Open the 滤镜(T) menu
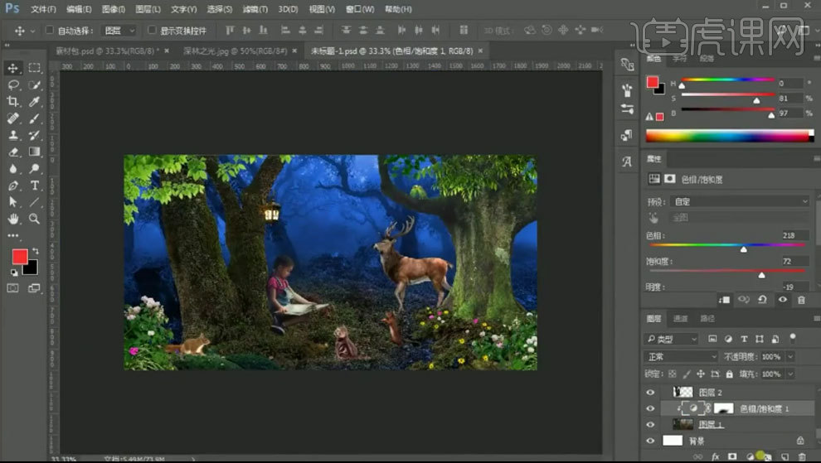The height and width of the screenshot is (463, 821). coord(255,9)
